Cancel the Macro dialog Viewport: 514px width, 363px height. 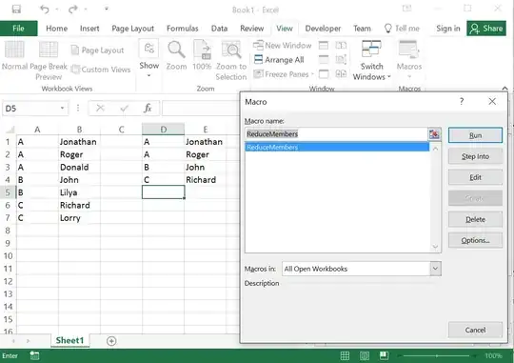tap(475, 330)
